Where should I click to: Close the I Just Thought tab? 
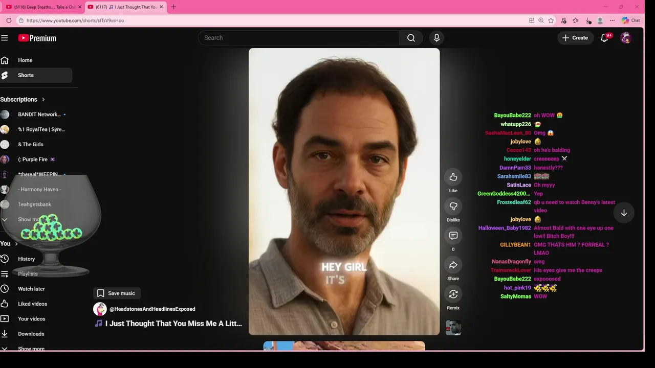[x=161, y=7]
